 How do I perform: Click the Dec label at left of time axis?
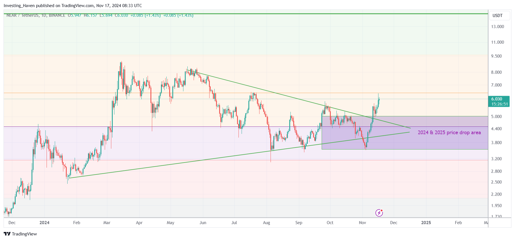(12, 223)
